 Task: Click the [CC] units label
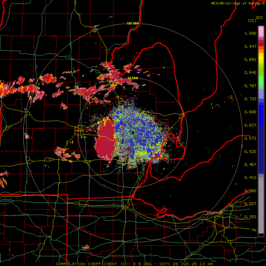coord(252,20)
